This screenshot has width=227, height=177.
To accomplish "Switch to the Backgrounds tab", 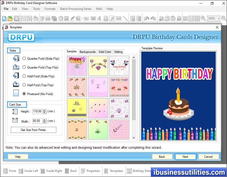I will pos(88,52).
